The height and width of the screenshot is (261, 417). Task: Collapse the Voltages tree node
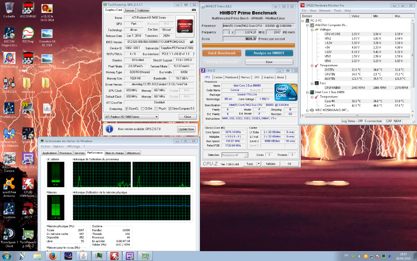(x=312, y=30)
